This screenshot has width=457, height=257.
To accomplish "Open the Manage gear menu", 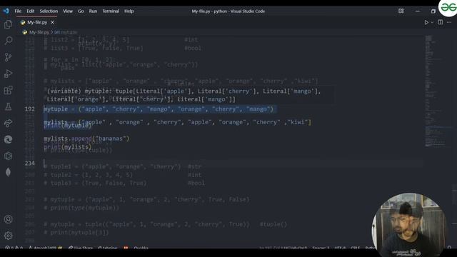I will pos(8,236).
